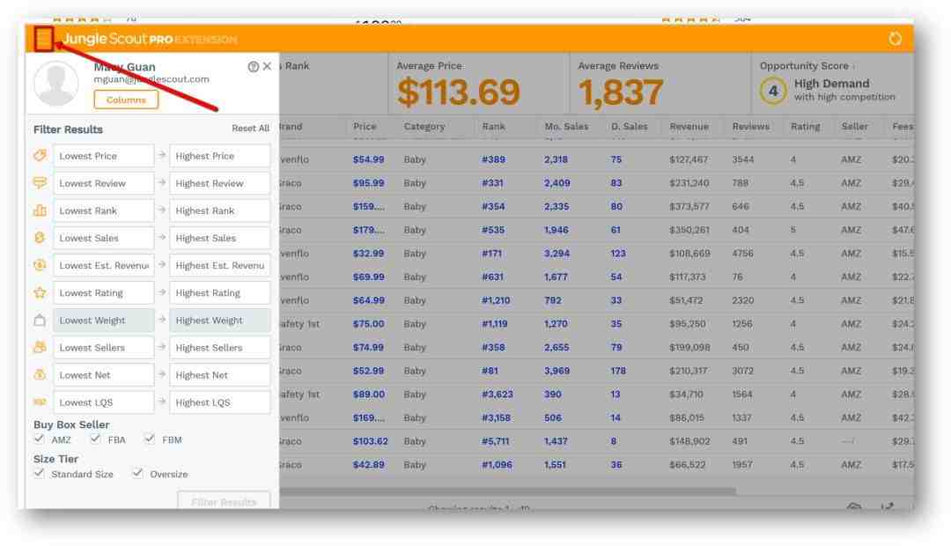Click the Lowest LQS input field
Viewport: 951px width, 546px height.
[103, 402]
